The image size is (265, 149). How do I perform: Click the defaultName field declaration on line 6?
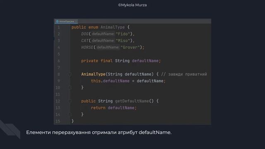pyautogui.click(x=145, y=61)
